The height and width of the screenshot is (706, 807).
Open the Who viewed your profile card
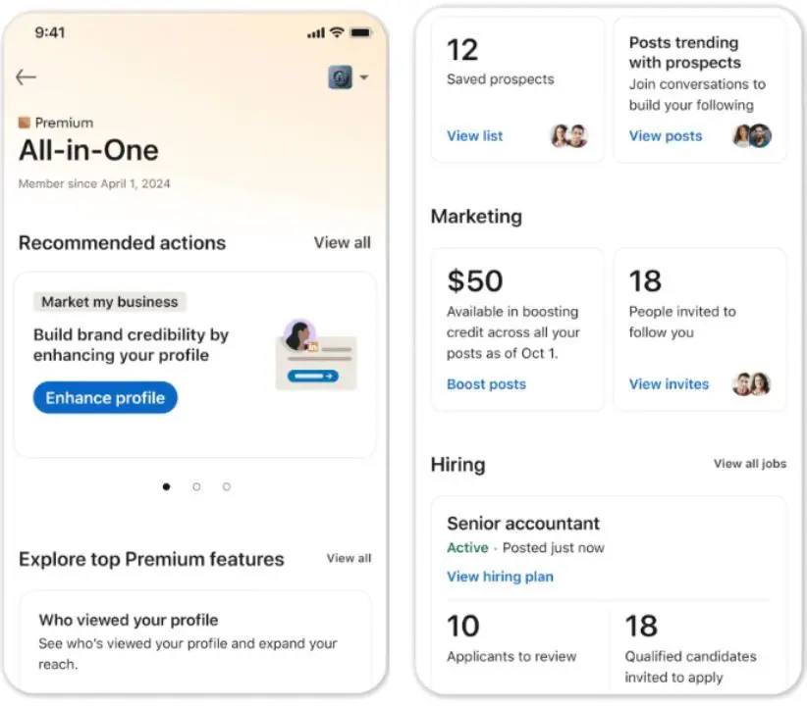tap(195, 641)
